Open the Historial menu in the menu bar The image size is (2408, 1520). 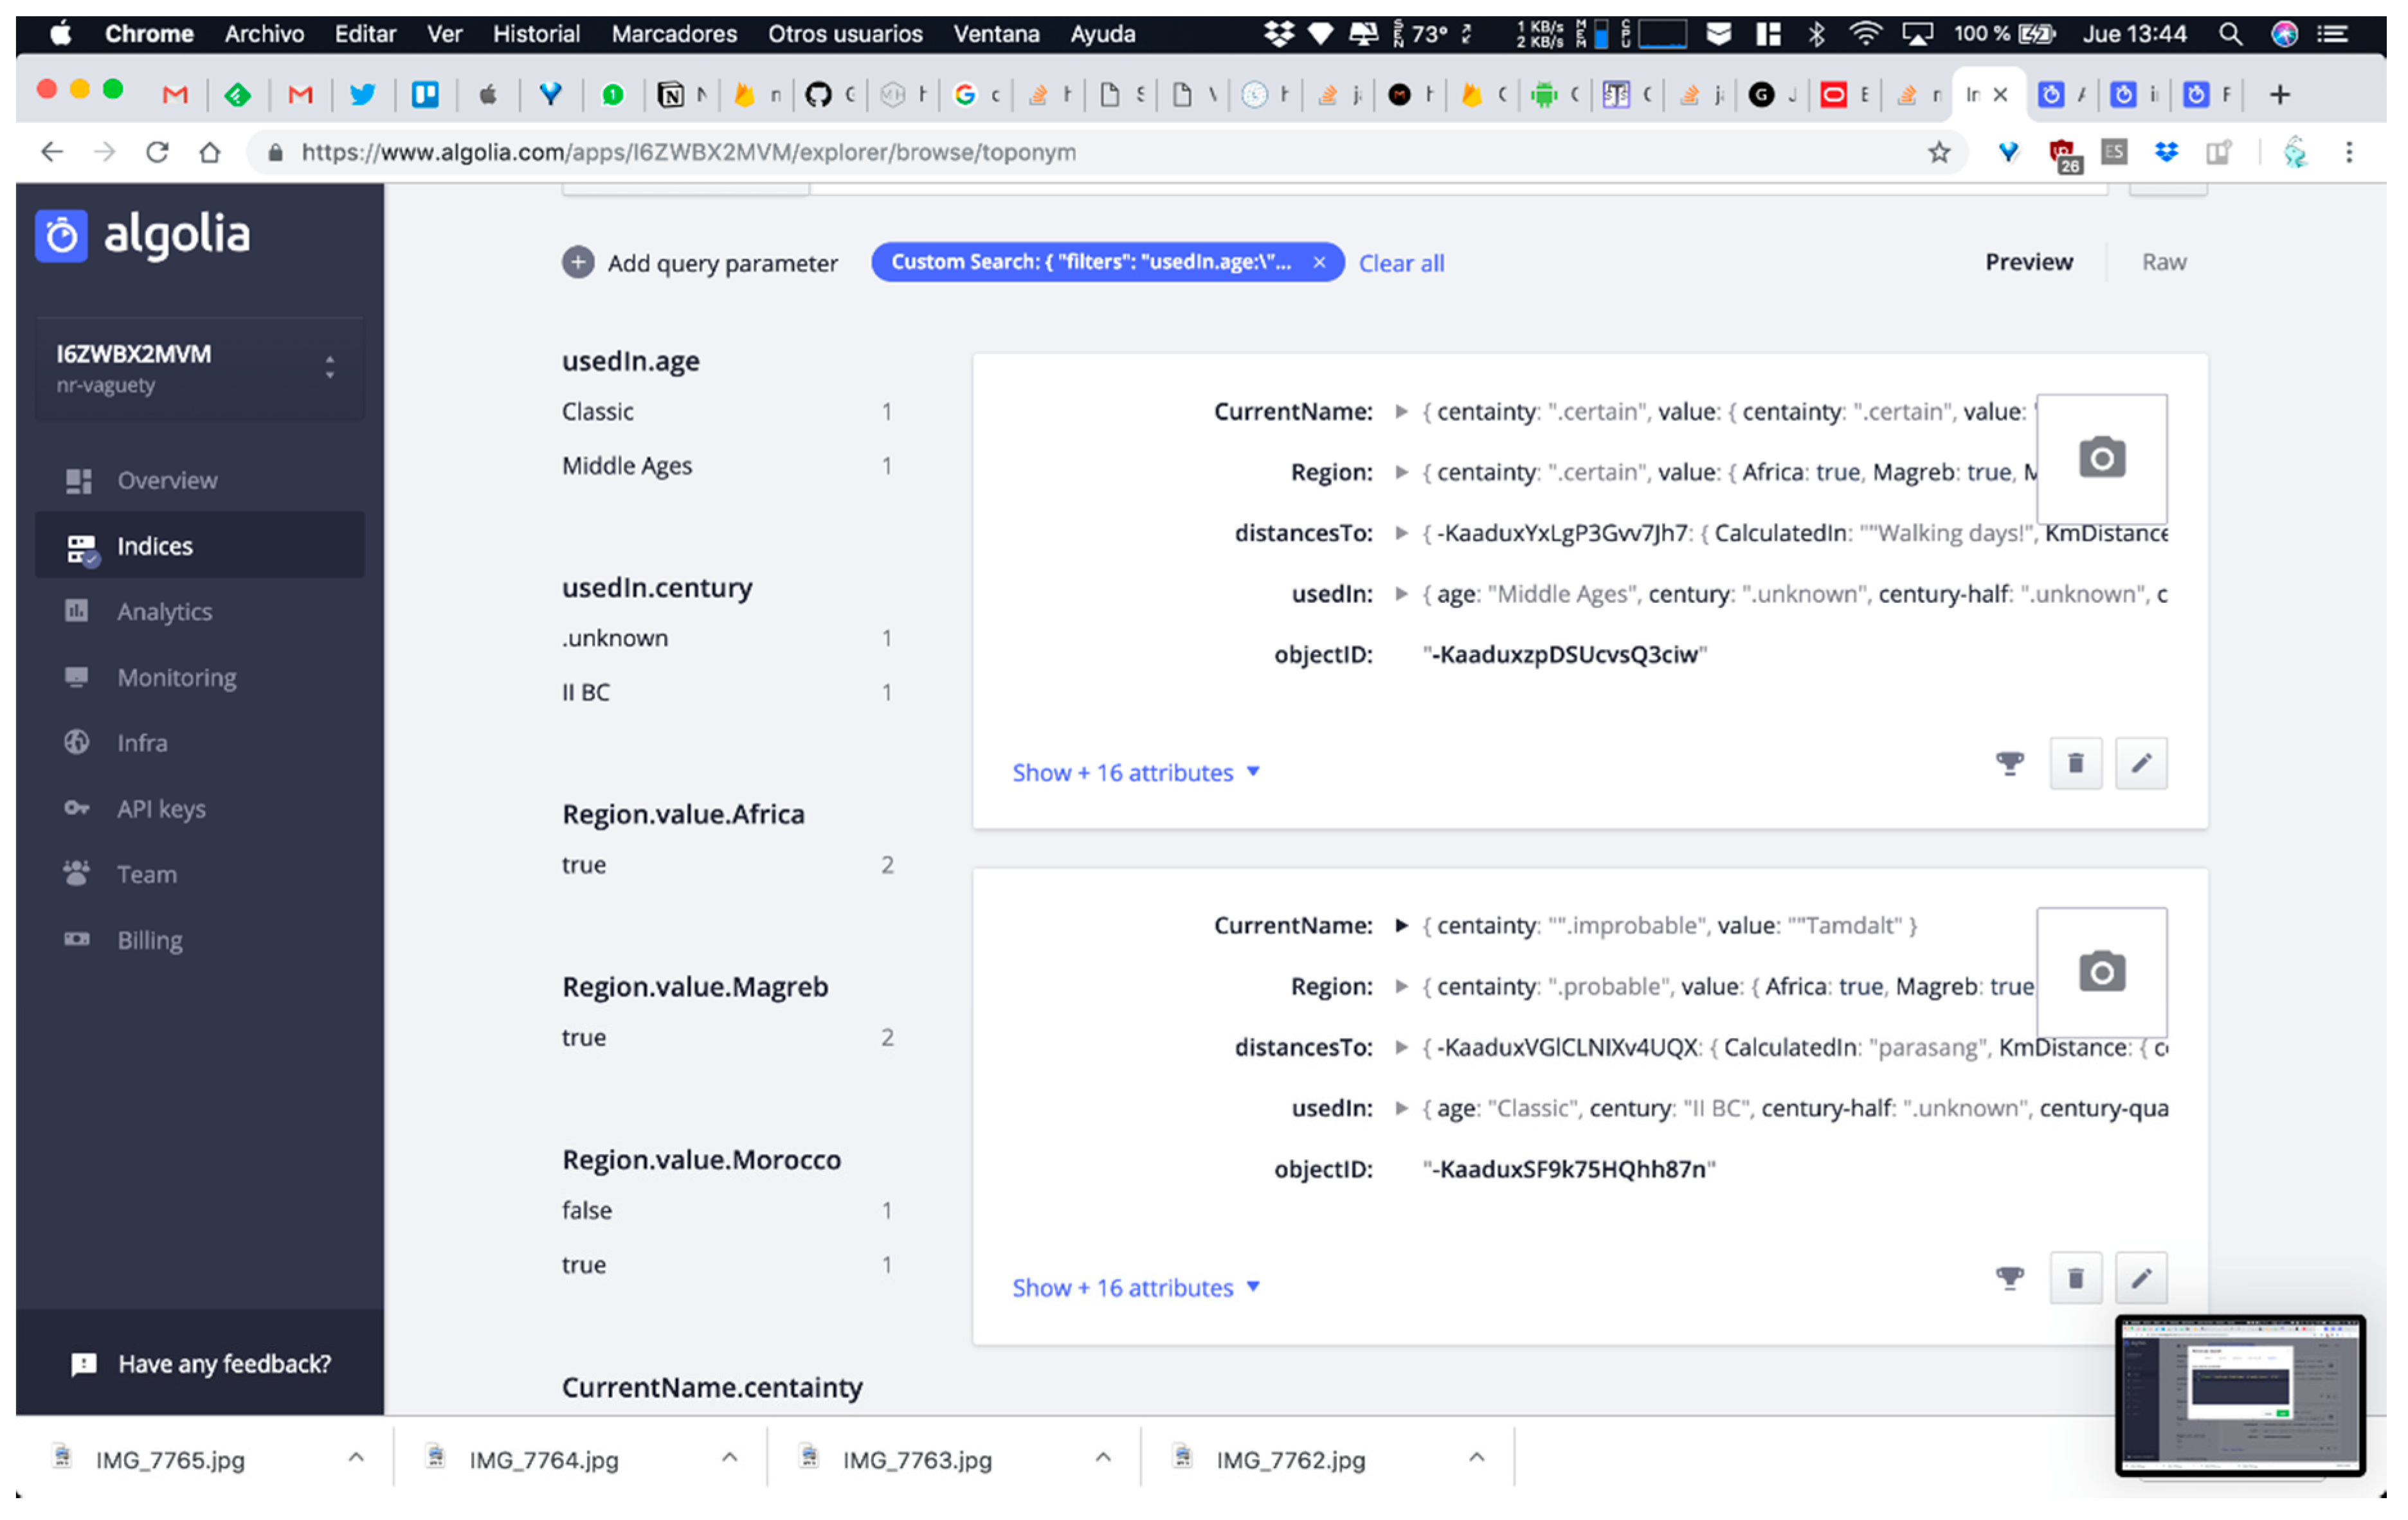tap(536, 34)
